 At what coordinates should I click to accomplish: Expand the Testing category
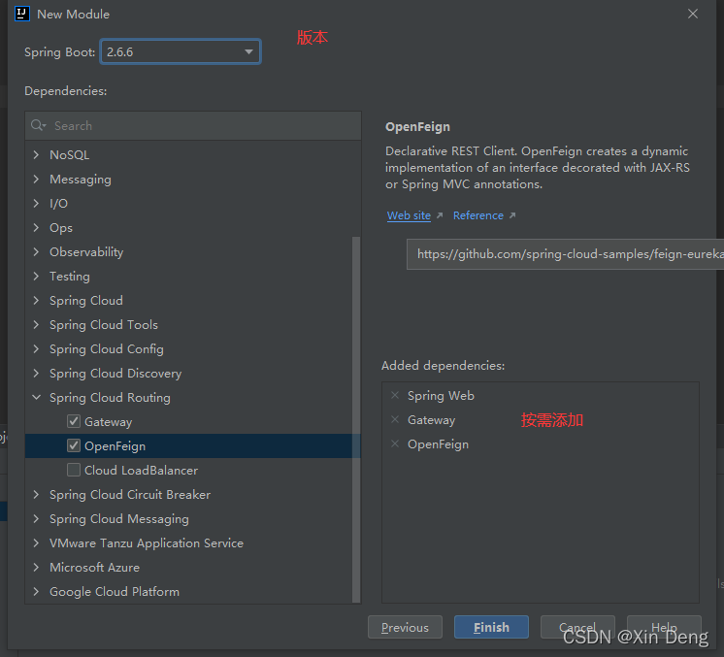(x=37, y=277)
